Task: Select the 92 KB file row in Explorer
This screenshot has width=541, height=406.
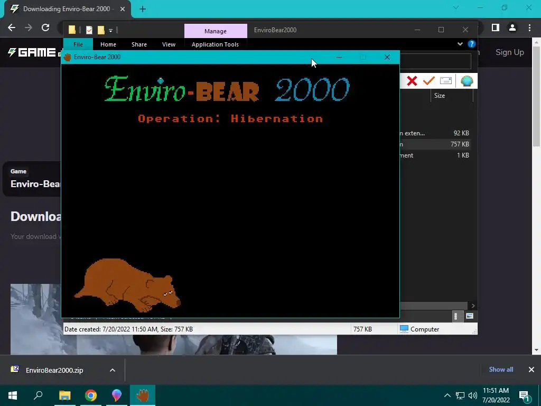Action: [435, 133]
